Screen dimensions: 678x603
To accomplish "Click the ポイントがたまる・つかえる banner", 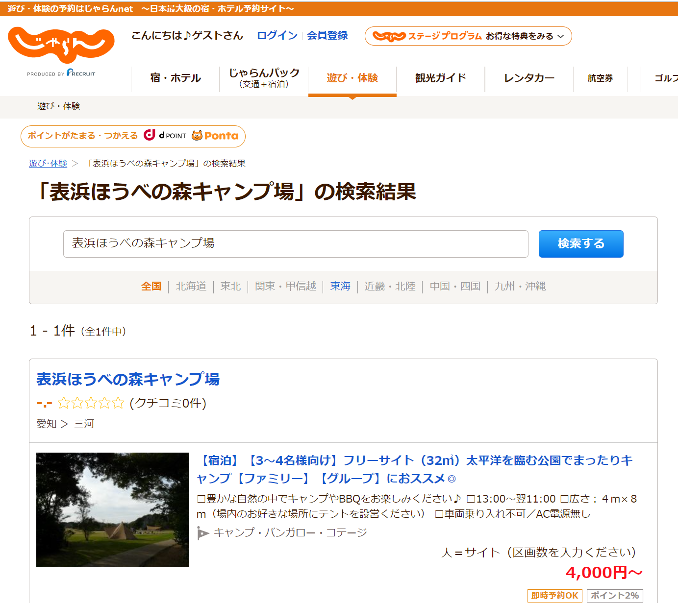I will pos(133,136).
